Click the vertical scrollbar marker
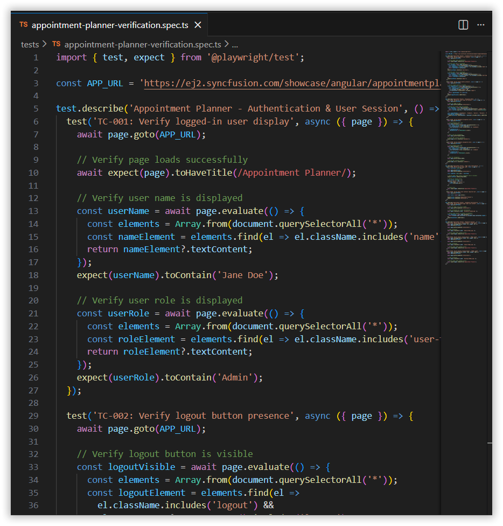 click(490, 443)
